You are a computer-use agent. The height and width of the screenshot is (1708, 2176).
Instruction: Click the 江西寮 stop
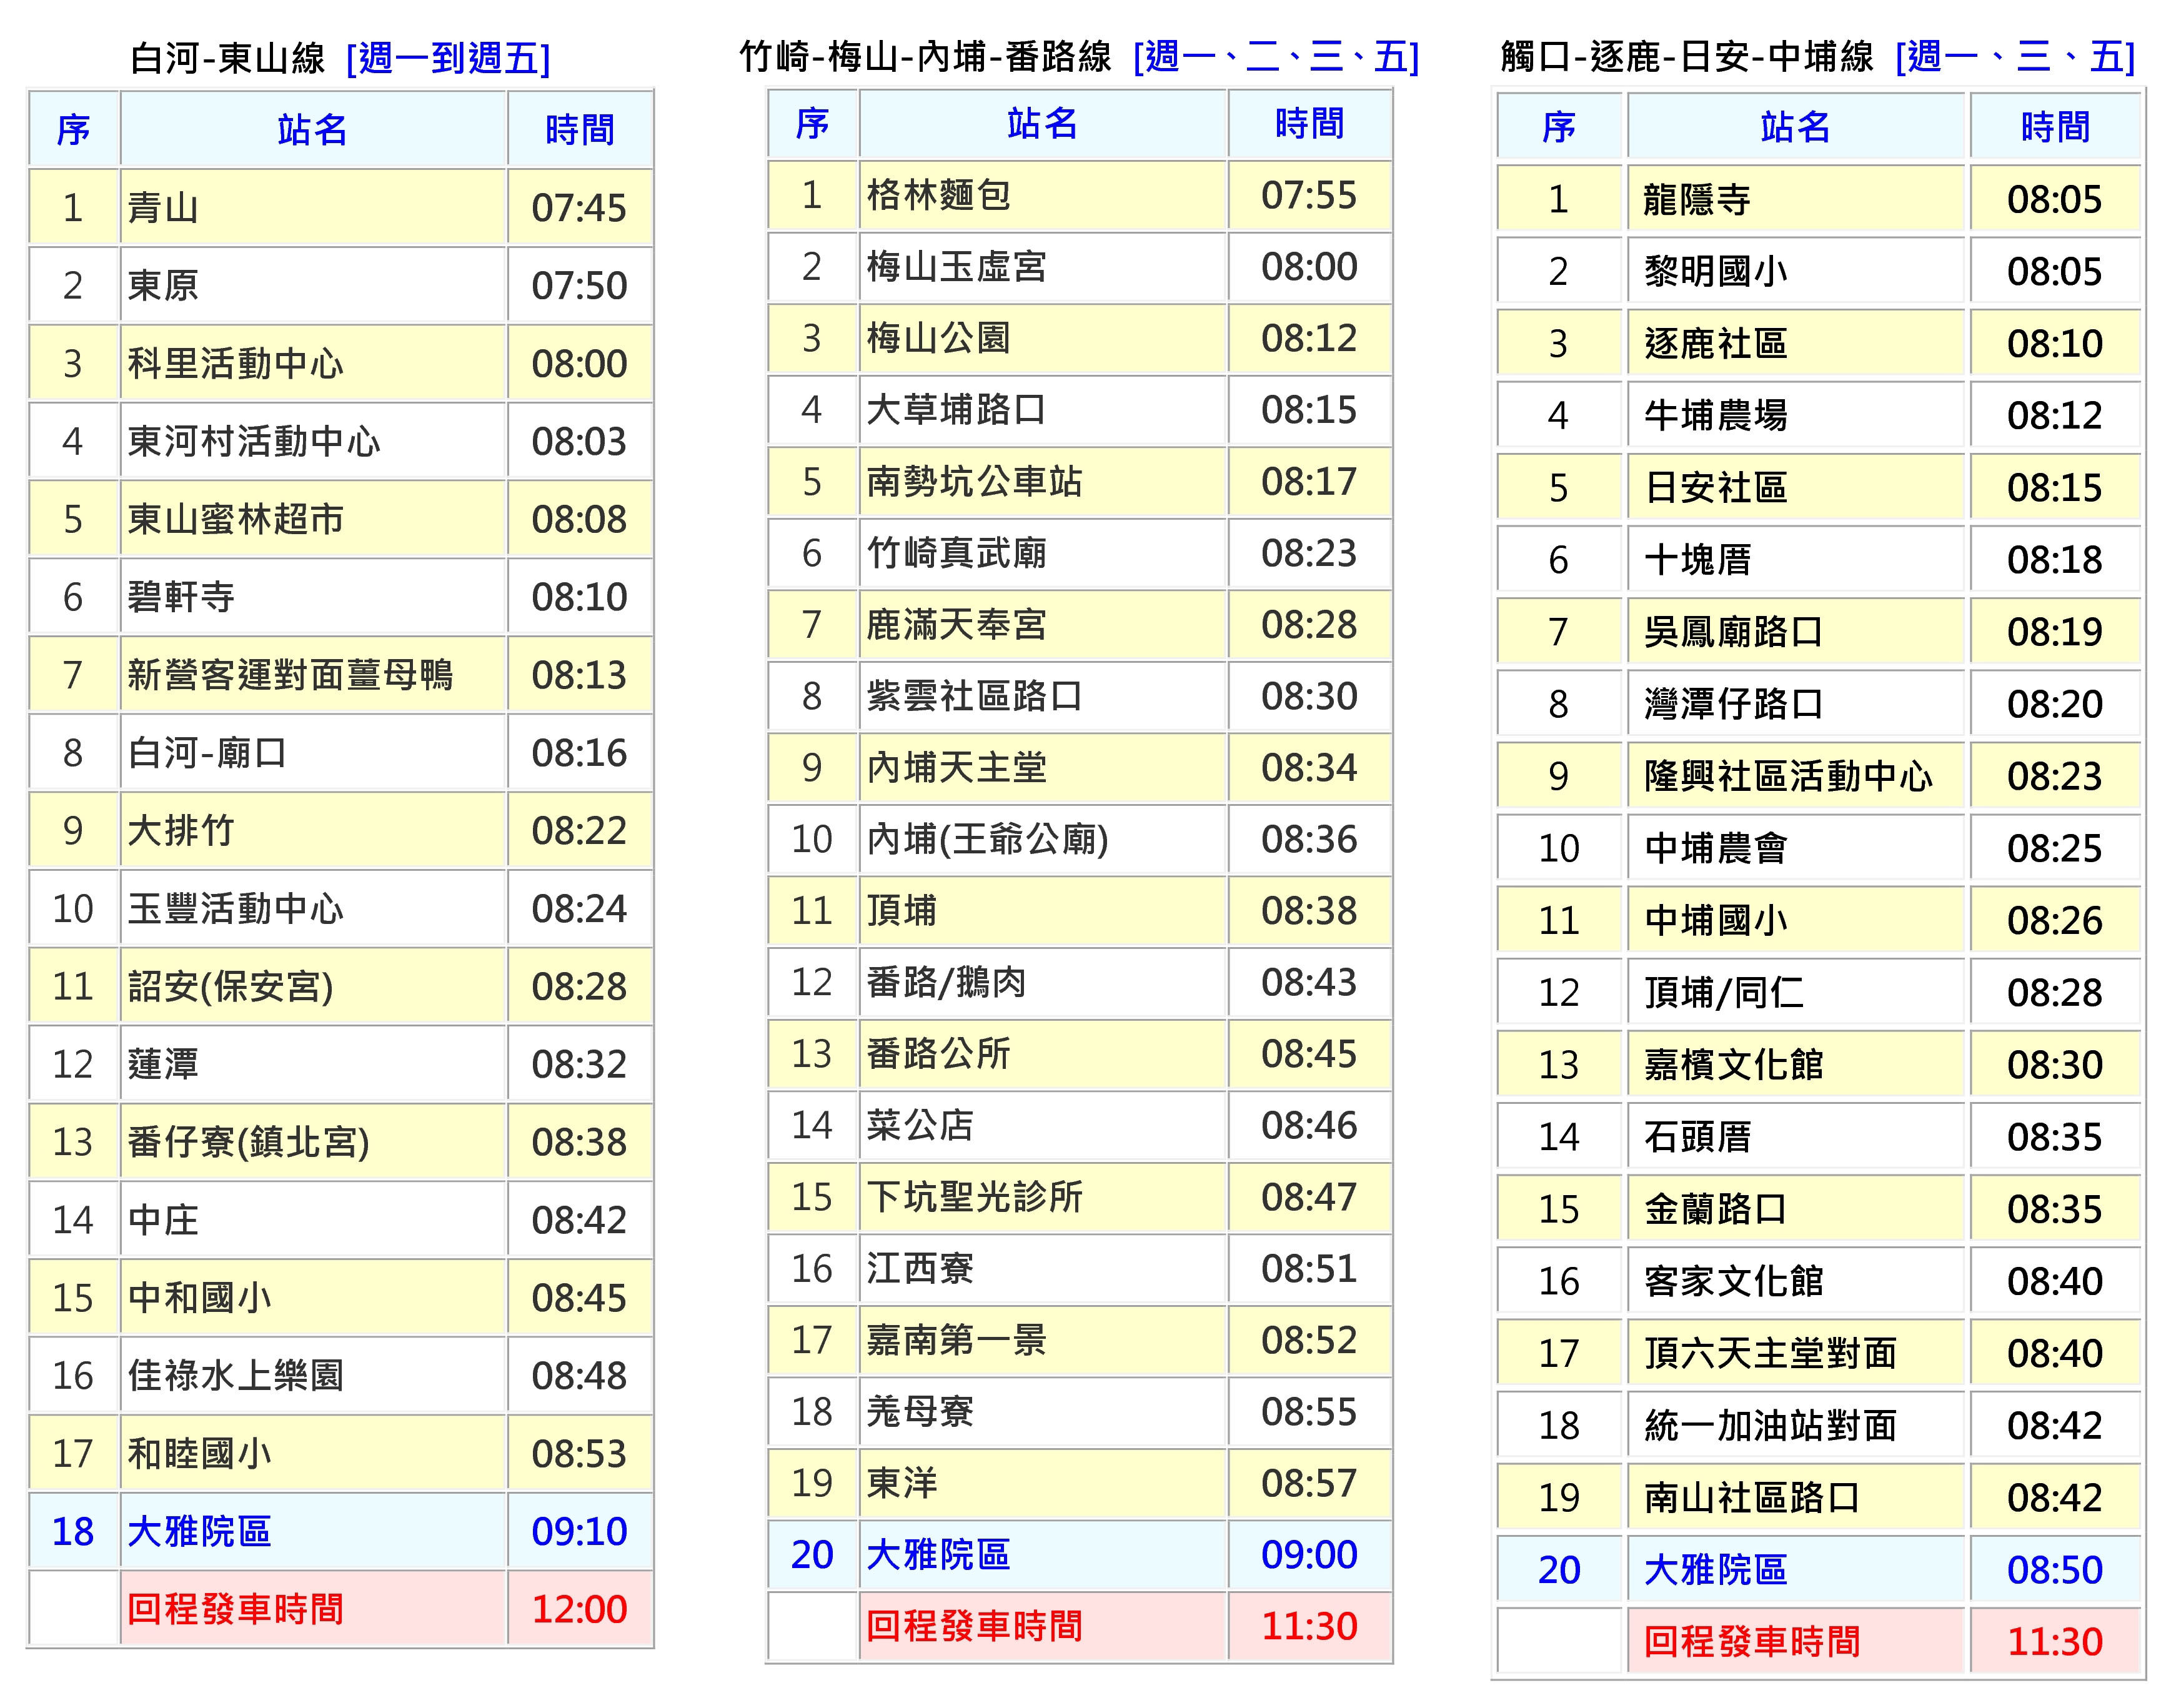coord(920,1269)
